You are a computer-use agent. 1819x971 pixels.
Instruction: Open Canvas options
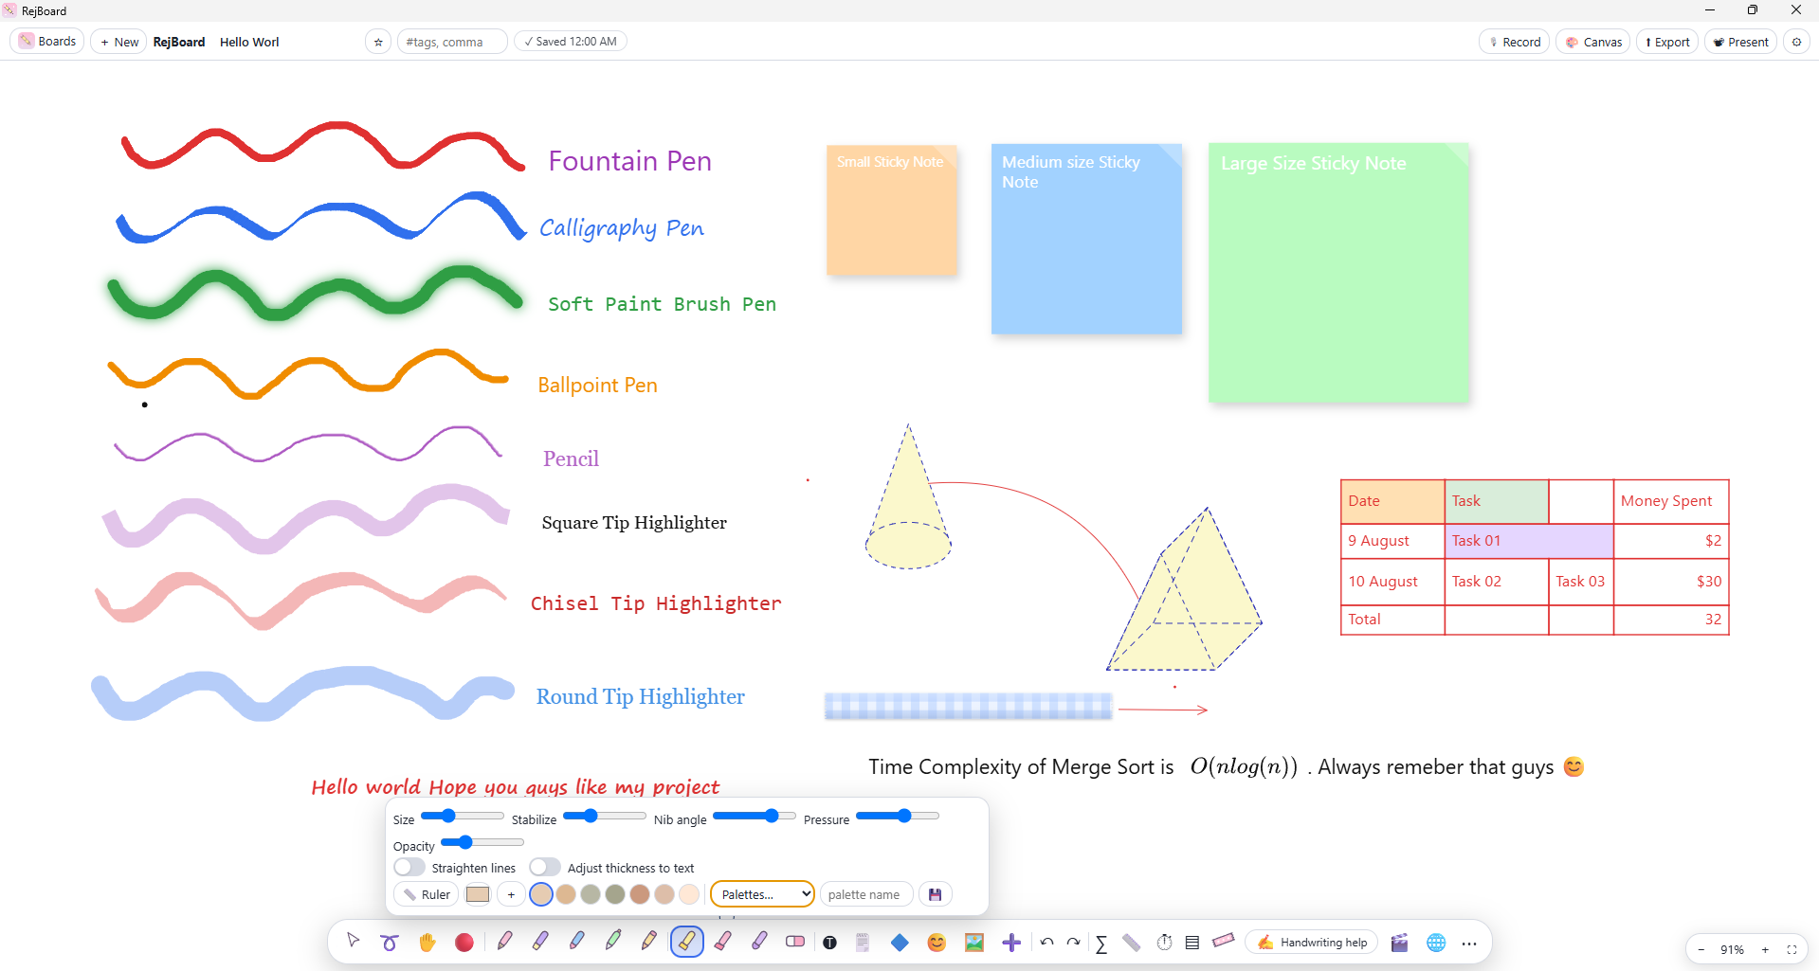[x=1593, y=42]
